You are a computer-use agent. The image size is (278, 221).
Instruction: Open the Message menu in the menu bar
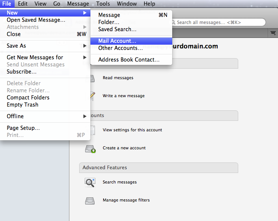[78, 3]
